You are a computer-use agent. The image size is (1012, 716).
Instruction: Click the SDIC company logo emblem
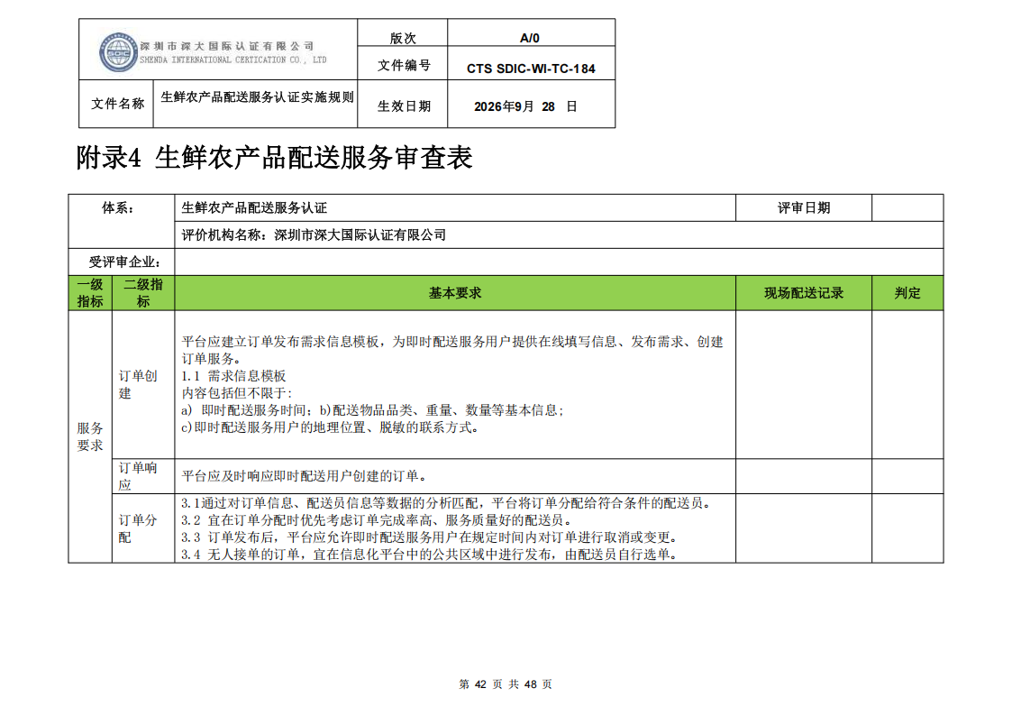118,51
